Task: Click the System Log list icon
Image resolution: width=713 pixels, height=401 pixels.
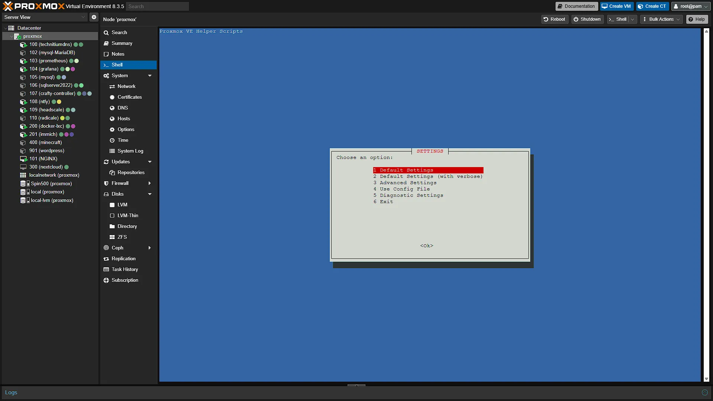Action: [x=112, y=151]
